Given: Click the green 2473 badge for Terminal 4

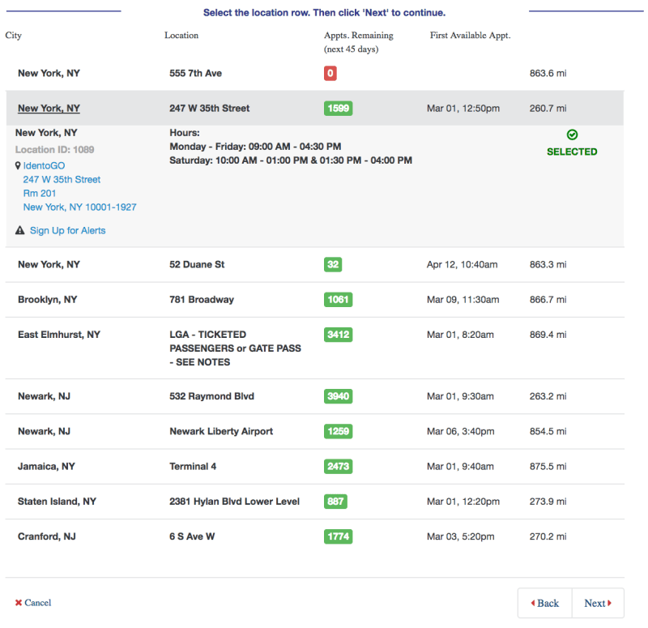Looking at the screenshot, I should (338, 467).
